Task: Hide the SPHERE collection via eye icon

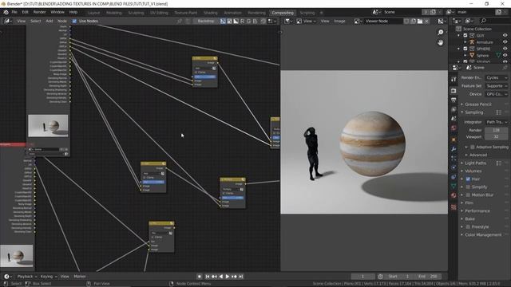Action: click(505, 49)
